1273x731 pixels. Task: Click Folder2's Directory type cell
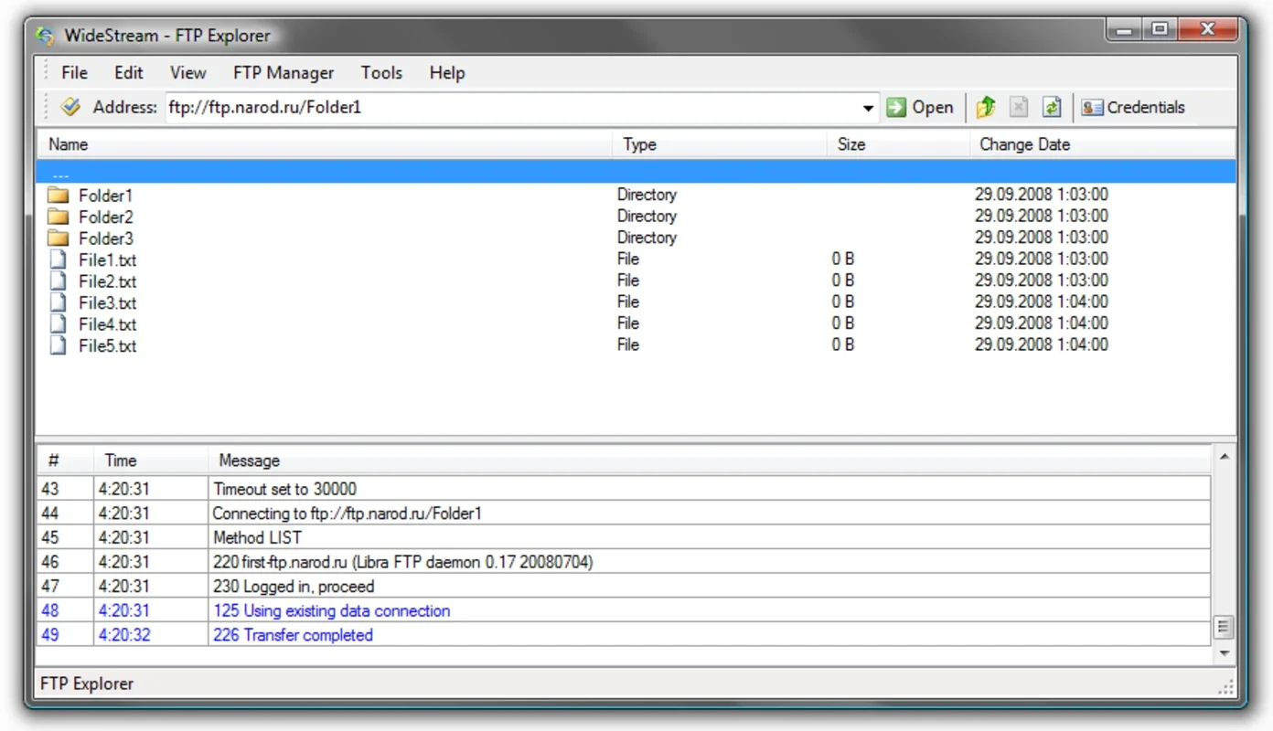coord(647,217)
